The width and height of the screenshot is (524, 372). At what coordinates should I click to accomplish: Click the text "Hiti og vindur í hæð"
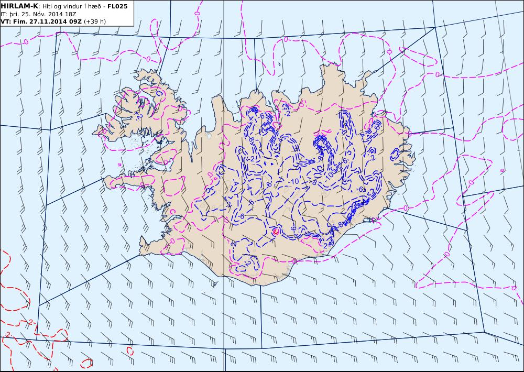point(71,7)
